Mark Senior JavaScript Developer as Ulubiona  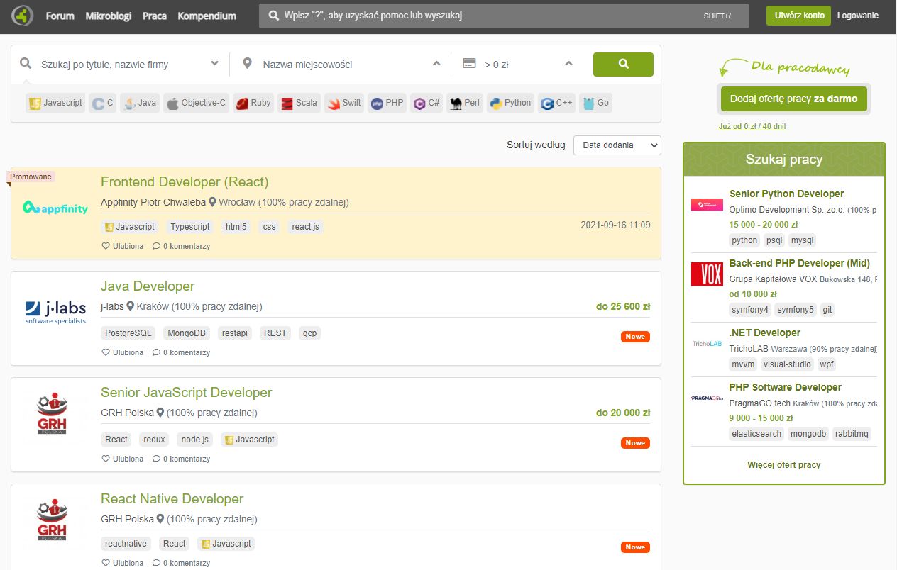123,459
